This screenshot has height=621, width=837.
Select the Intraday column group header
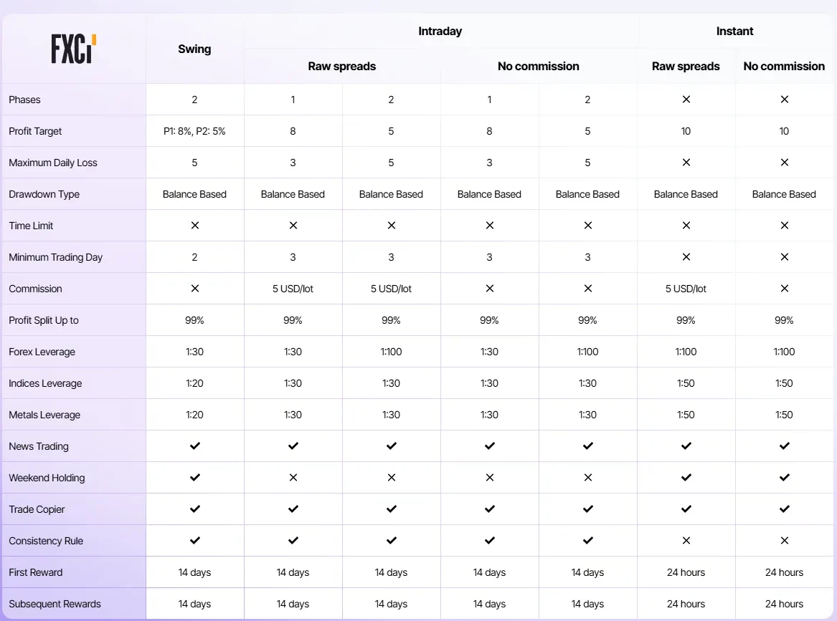tap(440, 31)
